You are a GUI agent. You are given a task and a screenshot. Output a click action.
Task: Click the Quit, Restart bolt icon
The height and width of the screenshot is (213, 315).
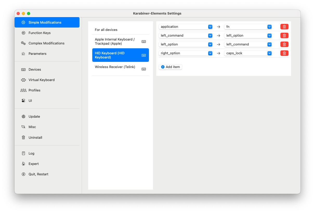[x=23, y=174]
